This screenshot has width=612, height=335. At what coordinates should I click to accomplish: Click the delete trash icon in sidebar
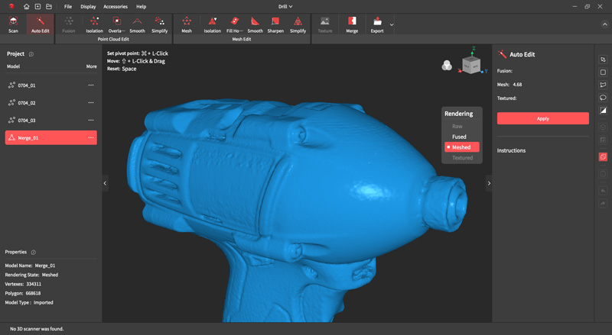pos(603,174)
